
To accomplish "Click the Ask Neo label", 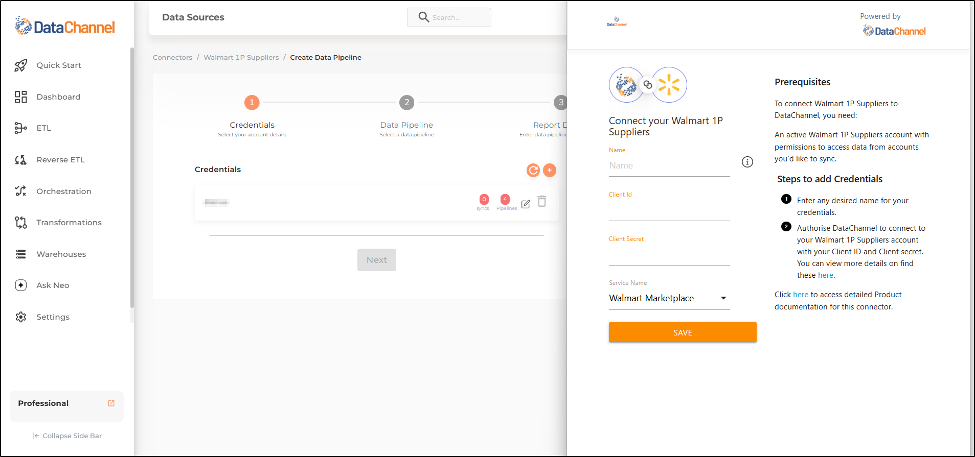I will click(53, 285).
